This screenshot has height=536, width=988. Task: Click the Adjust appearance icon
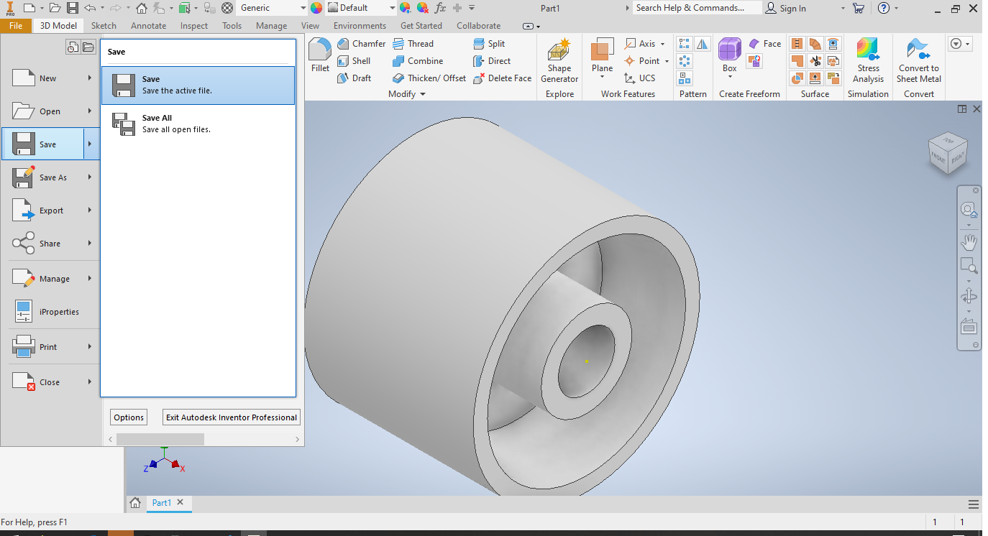point(406,8)
